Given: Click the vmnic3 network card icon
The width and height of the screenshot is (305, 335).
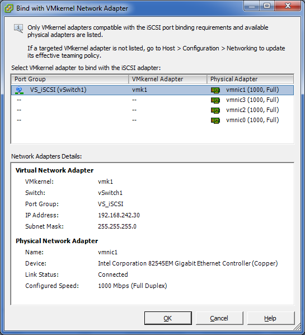Looking at the screenshot, I should tap(215, 100).
